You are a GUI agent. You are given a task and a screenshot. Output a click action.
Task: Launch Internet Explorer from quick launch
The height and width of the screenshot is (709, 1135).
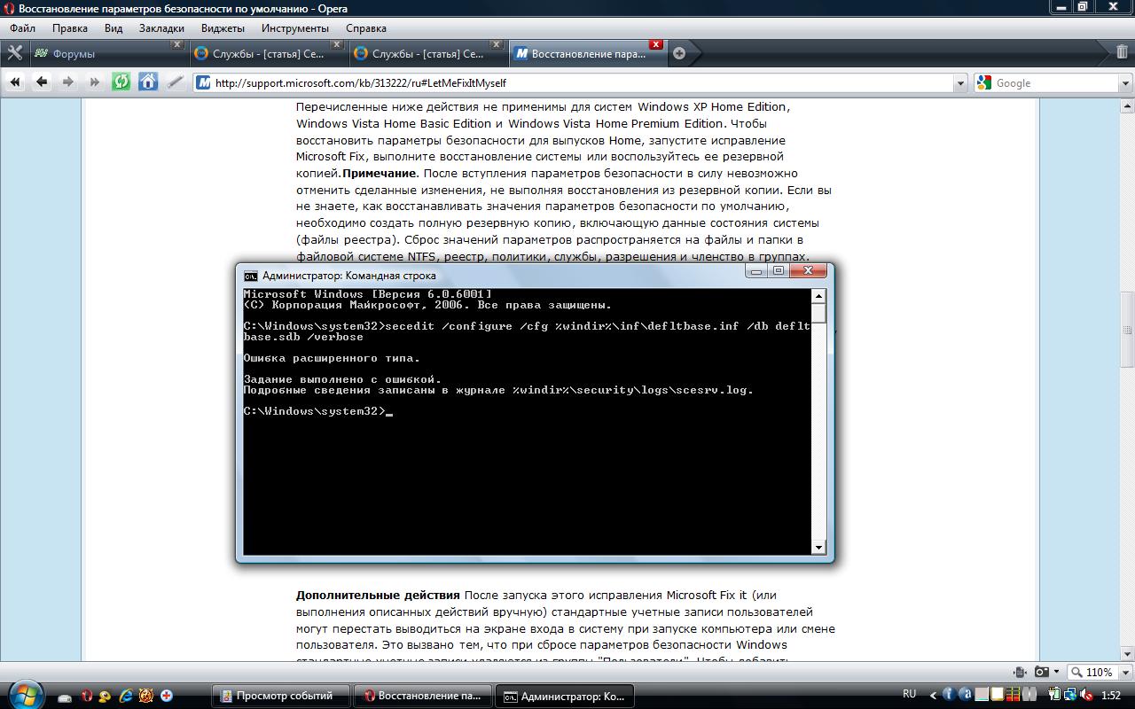(126, 696)
